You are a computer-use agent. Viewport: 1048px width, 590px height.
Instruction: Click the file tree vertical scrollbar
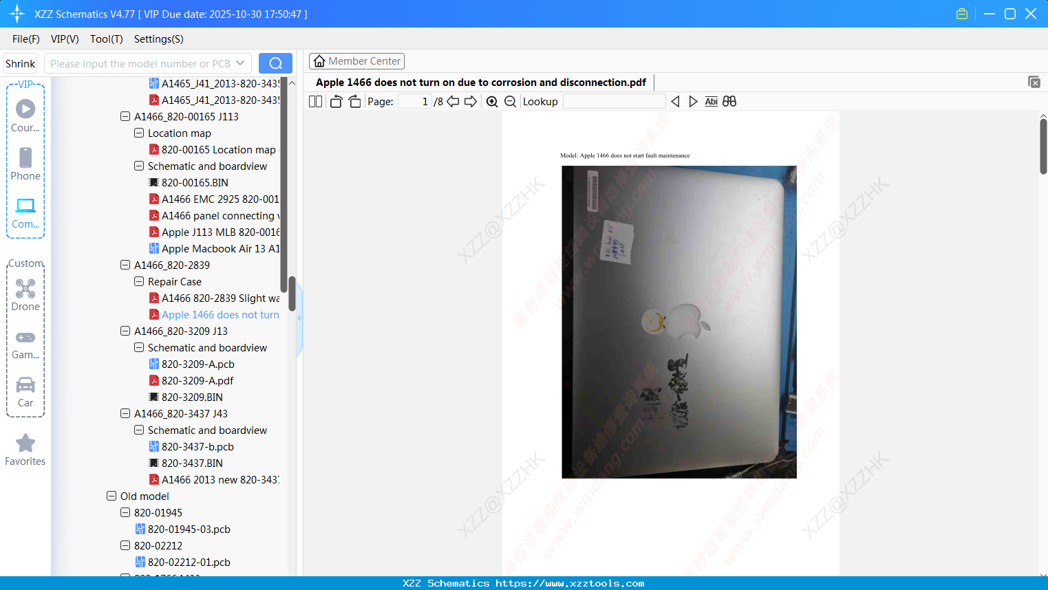click(x=292, y=294)
